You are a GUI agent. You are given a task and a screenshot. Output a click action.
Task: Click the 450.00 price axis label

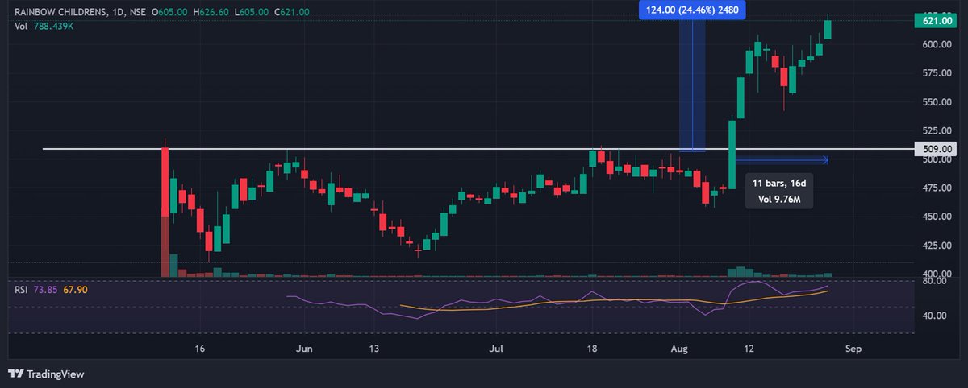click(x=938, y=217)
